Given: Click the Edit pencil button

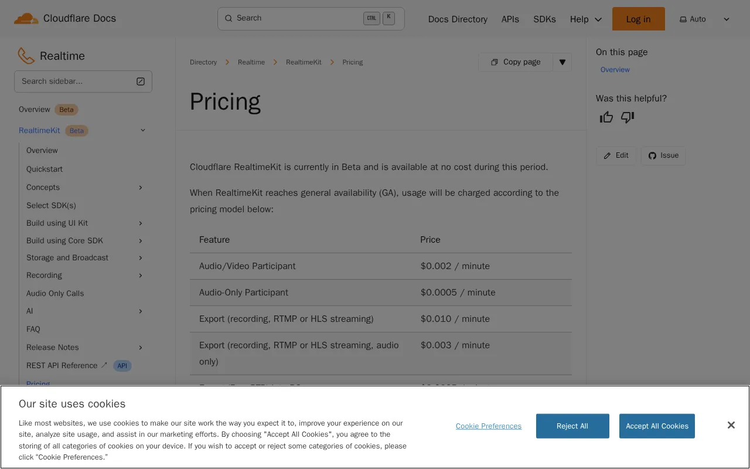Looking at the screenshot, I should pyautogui.click(x=616, y=155).
